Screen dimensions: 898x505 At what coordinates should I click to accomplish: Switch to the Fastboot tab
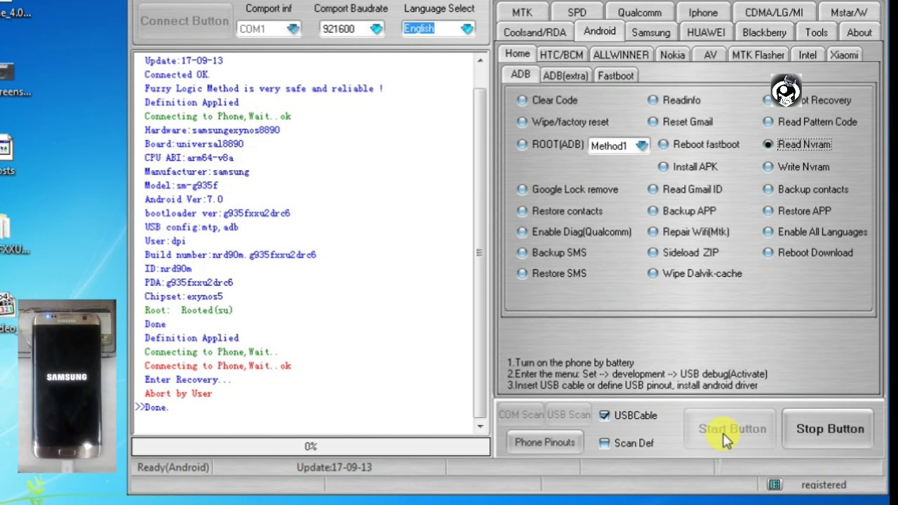616,76
